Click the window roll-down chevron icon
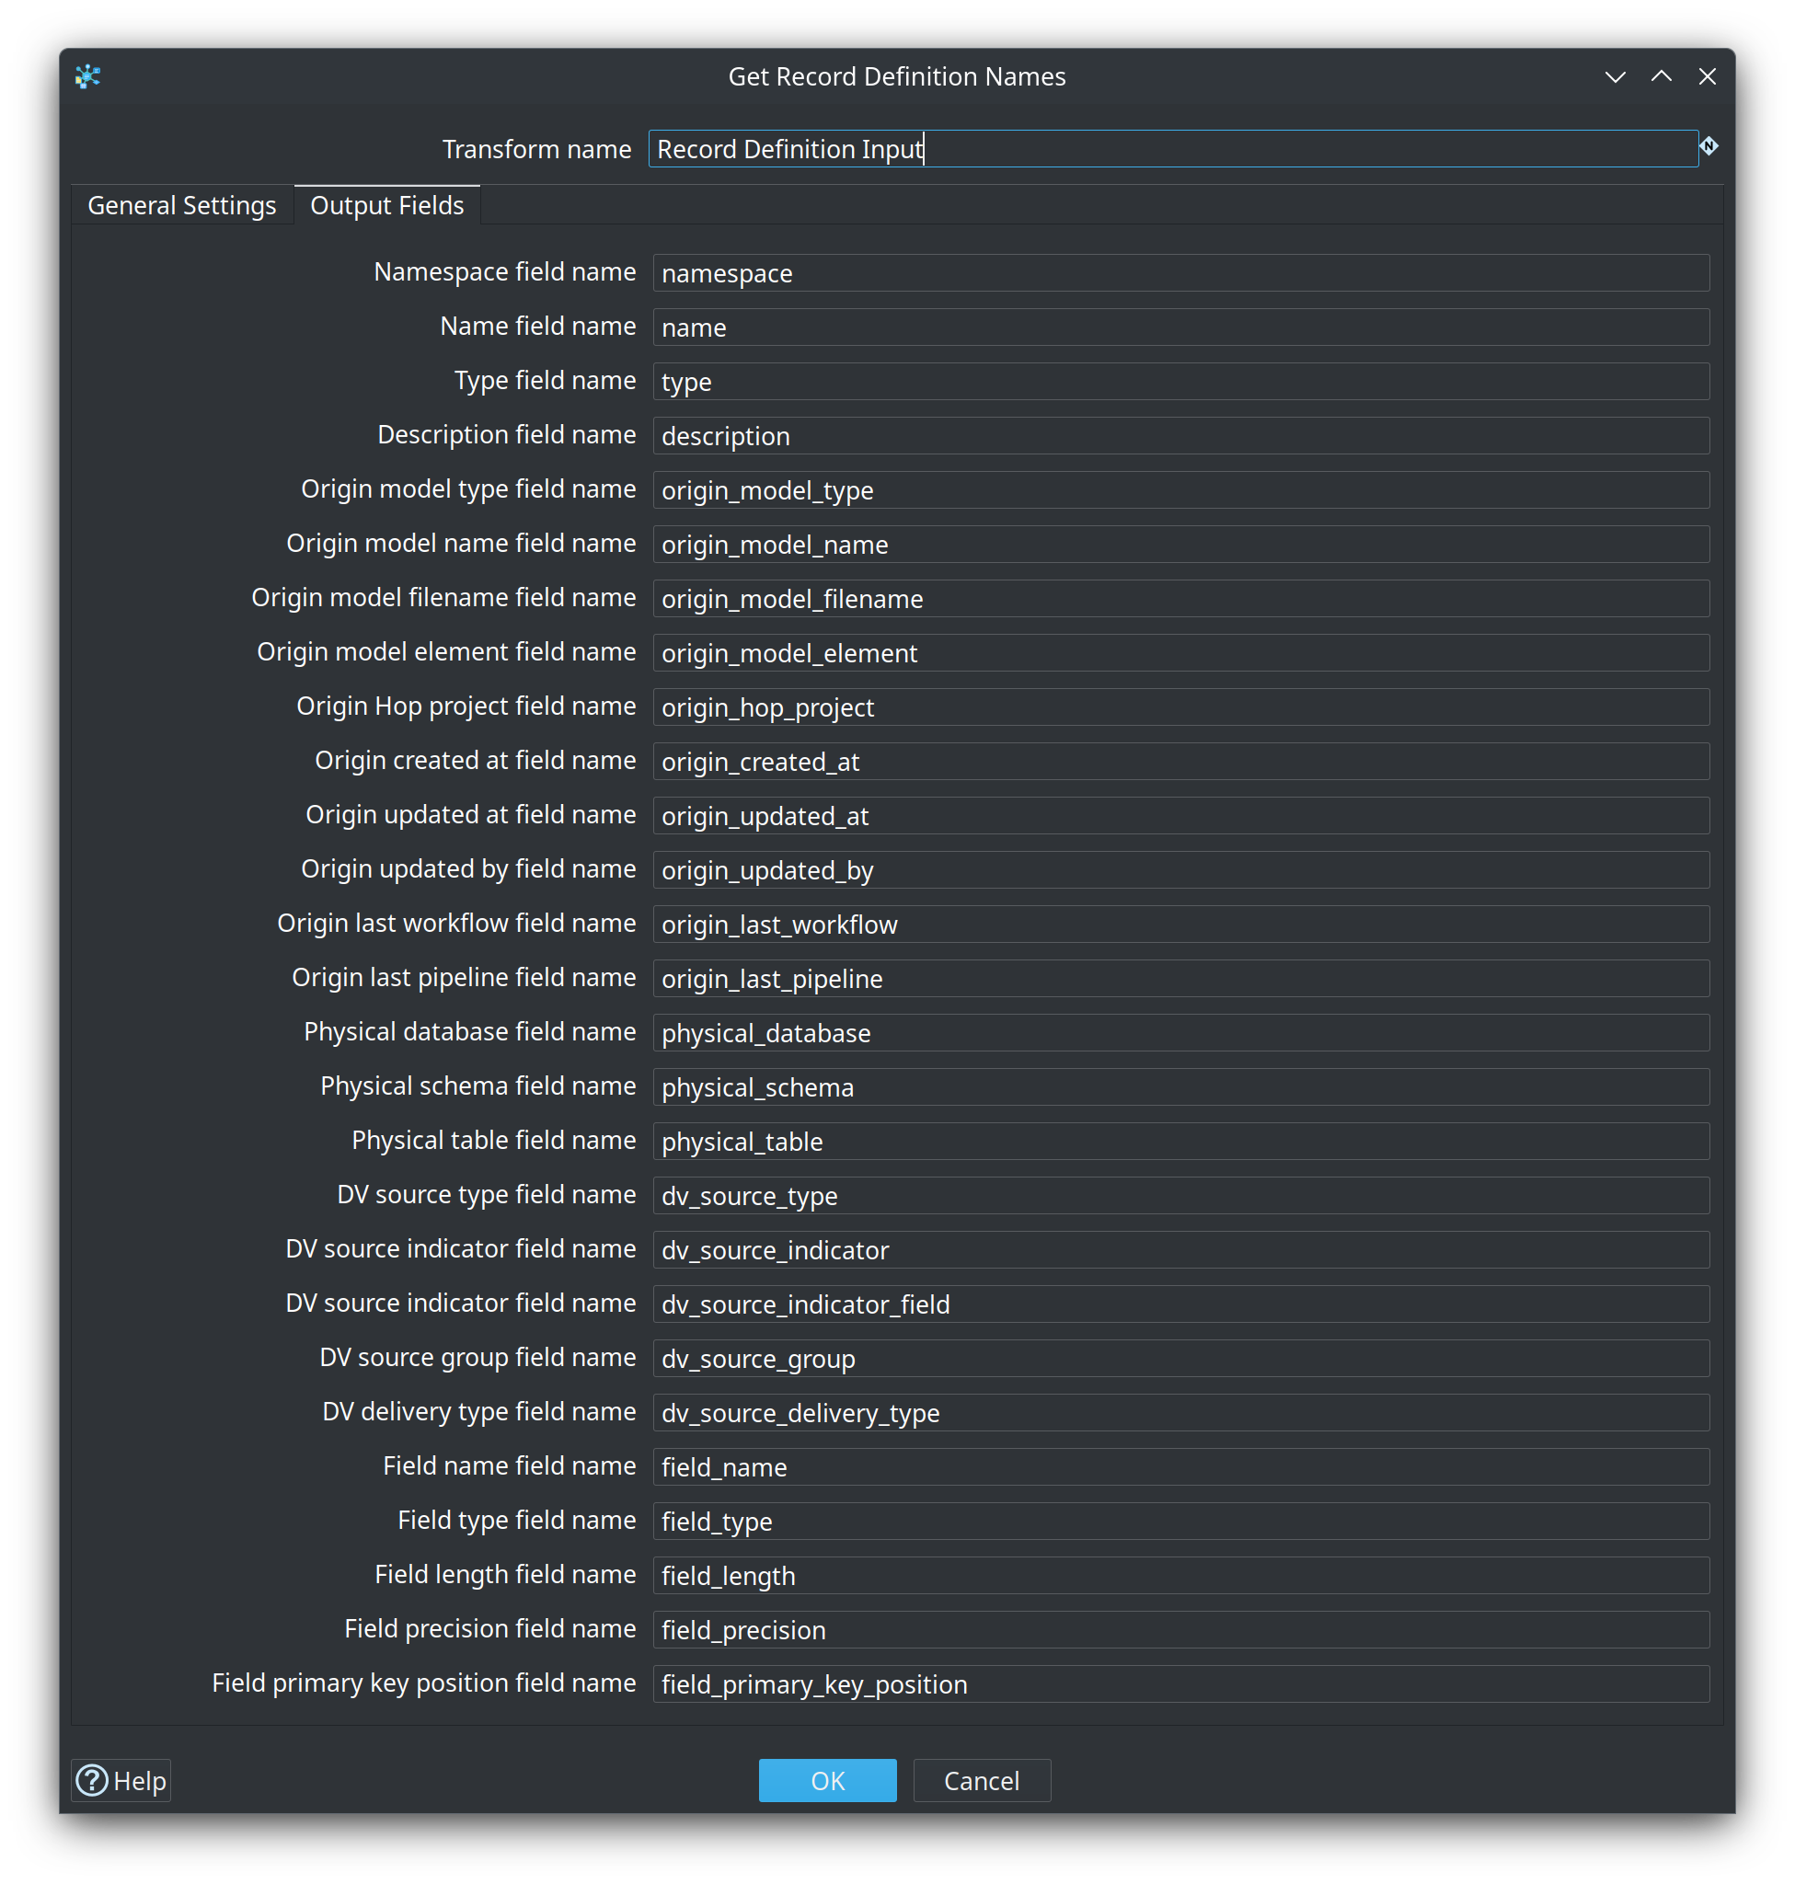1795x1884 pixels. pyautogui.click(x=1615, y=76)
